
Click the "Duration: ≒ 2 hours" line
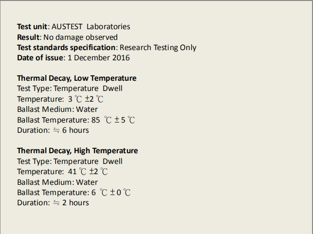(x=53, y=203)
